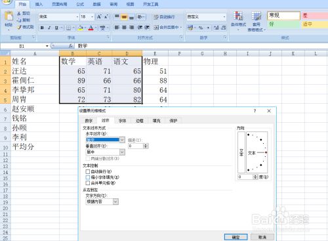328x241 pixels.
Task: Click the Wrap Text ribbon button
Action: click(x=164, y=17)
